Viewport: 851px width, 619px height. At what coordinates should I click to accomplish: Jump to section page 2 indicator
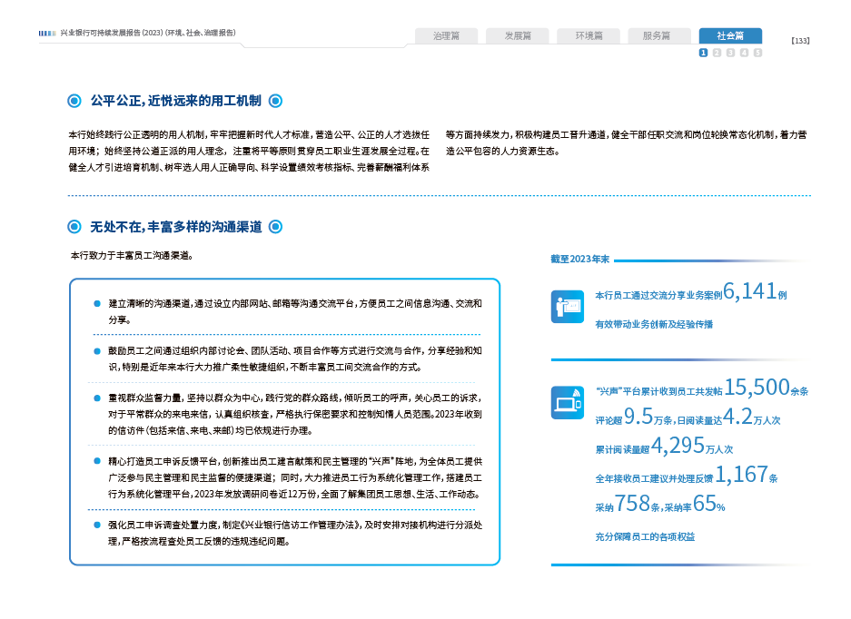[717, 53]
